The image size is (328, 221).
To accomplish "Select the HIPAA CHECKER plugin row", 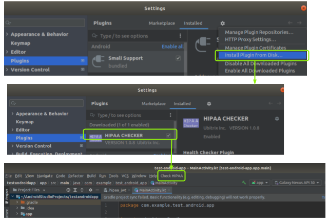I will coord(130,139).
